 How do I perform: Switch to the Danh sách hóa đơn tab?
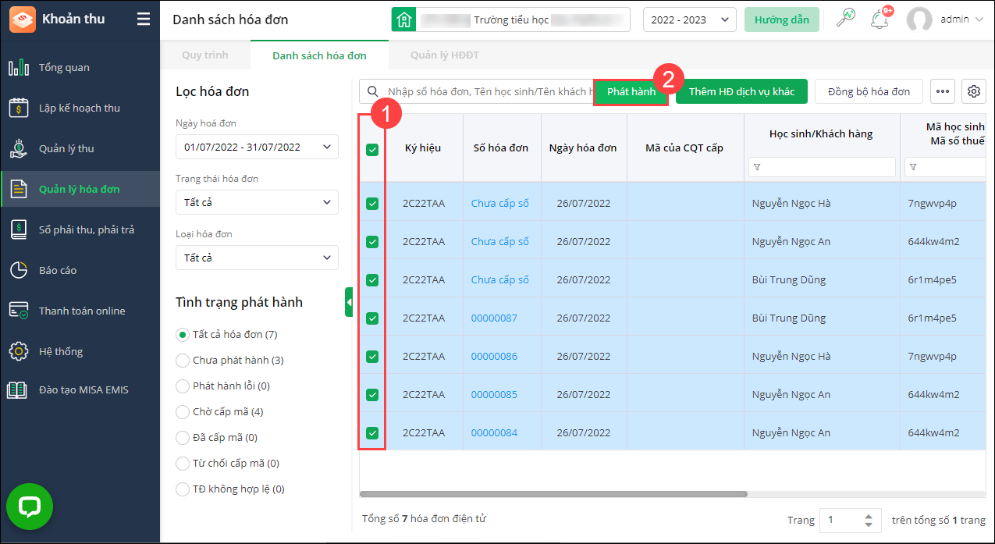pos(319,55)
